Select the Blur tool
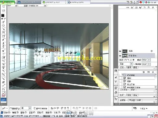The height and width of the screenshot is (118, 158). click(3, 54)
